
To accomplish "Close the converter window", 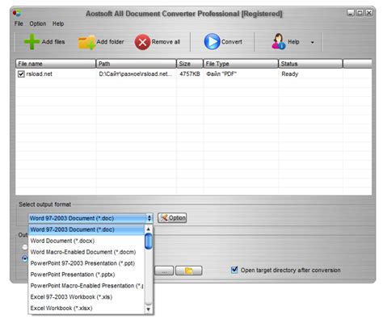I will pyautogui.click(x=369, y=13).
